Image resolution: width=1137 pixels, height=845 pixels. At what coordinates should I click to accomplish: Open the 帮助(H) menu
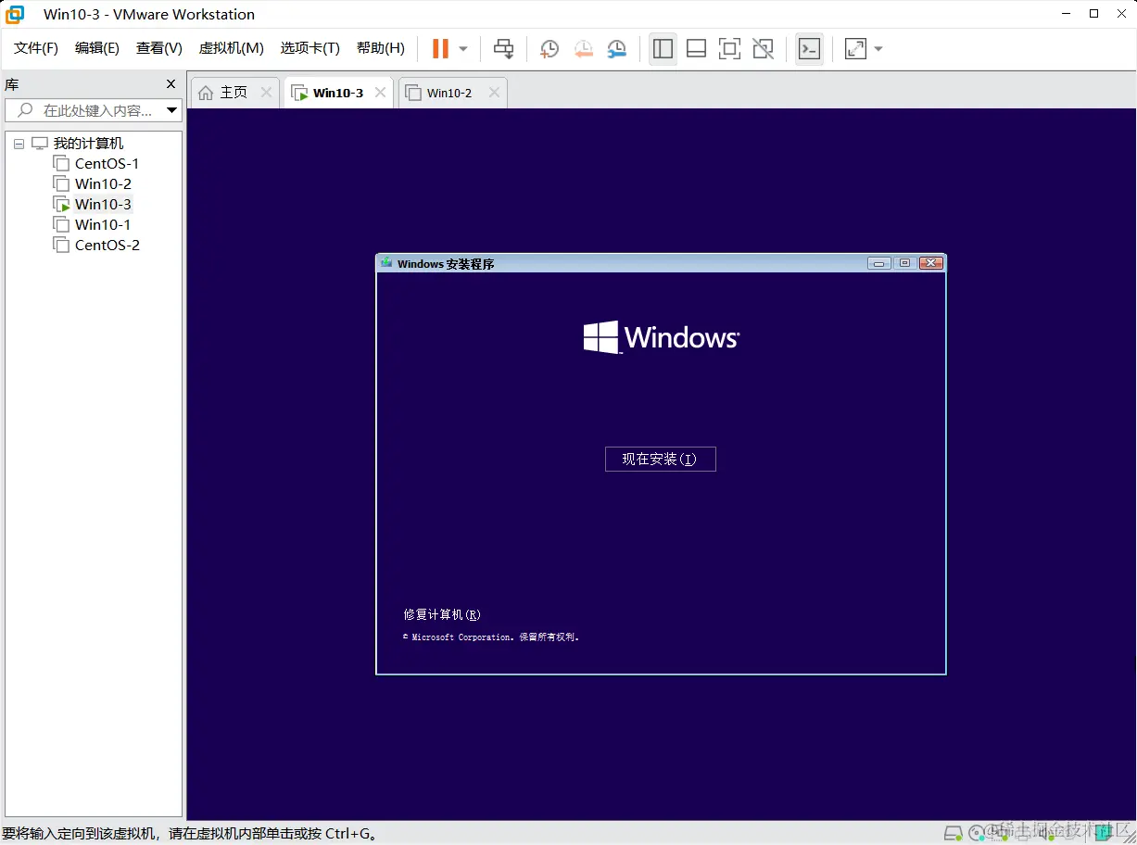coord(381,48)
